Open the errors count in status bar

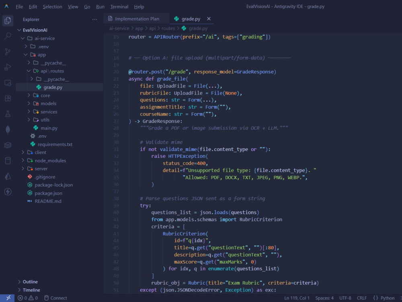pos(22,298)
